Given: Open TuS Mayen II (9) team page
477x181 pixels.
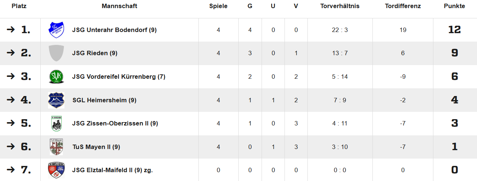Looking at the screenshot, I should point(96,147).
